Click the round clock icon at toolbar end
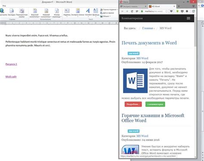This screenshot has height=161, width=204. coord(193,11)
